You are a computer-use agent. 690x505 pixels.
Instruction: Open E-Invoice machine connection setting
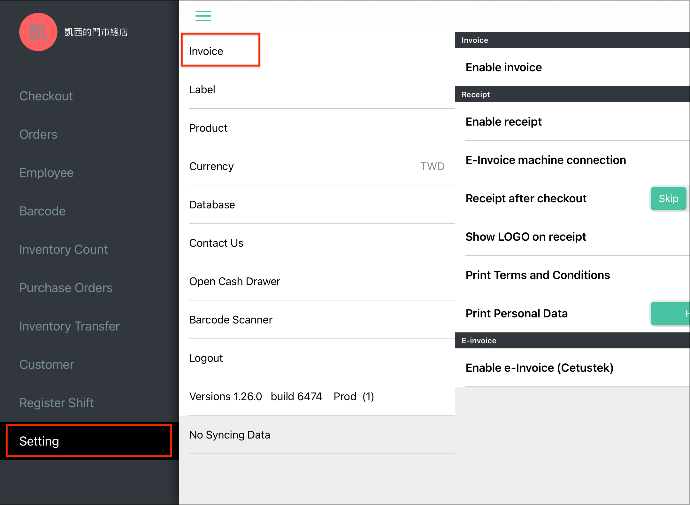point(572,160)
